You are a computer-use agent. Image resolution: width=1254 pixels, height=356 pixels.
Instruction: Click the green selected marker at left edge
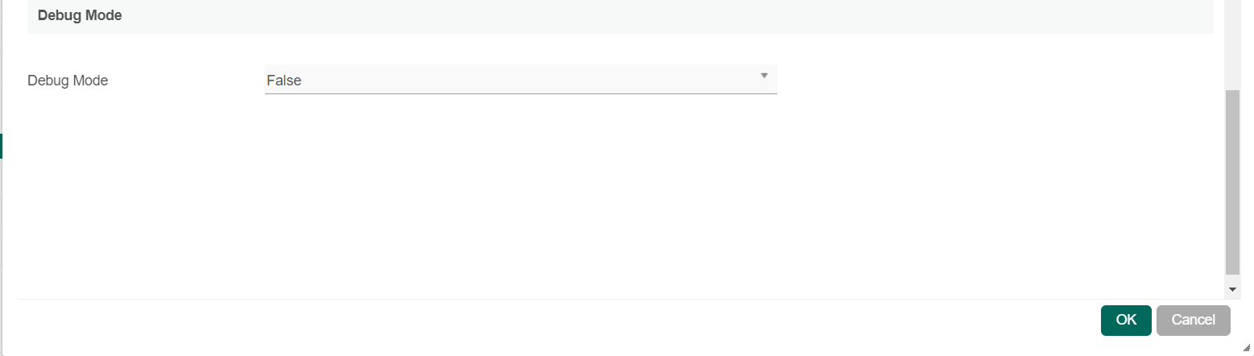click(x=2, y=146)
